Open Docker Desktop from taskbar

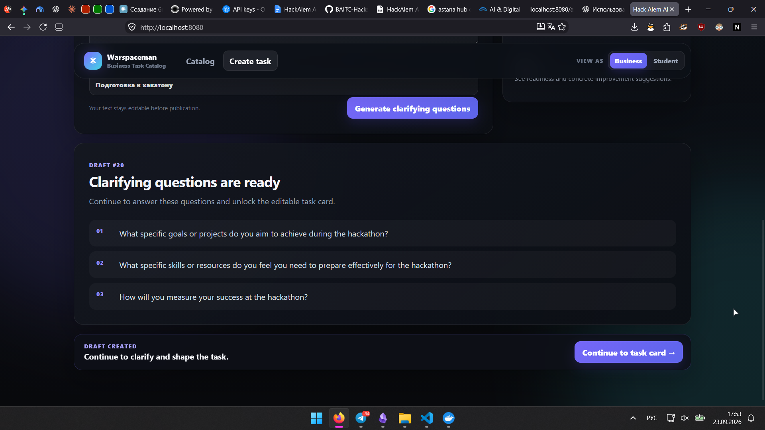click(x=449, y=418)
